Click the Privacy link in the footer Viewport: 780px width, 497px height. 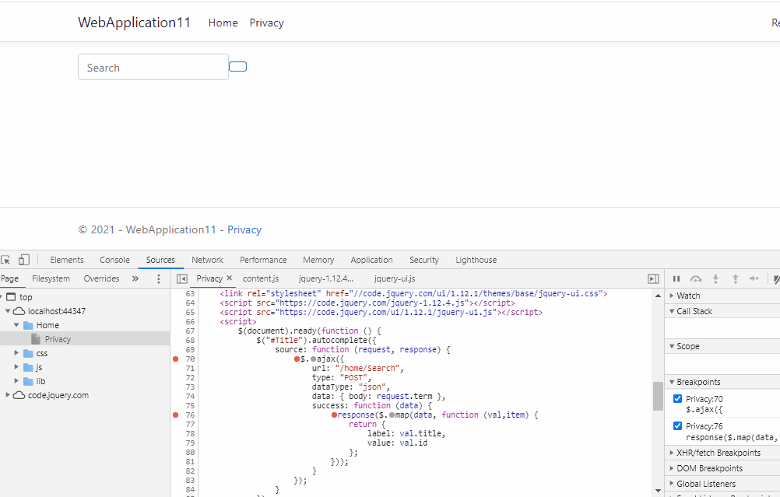click(244, 229)
